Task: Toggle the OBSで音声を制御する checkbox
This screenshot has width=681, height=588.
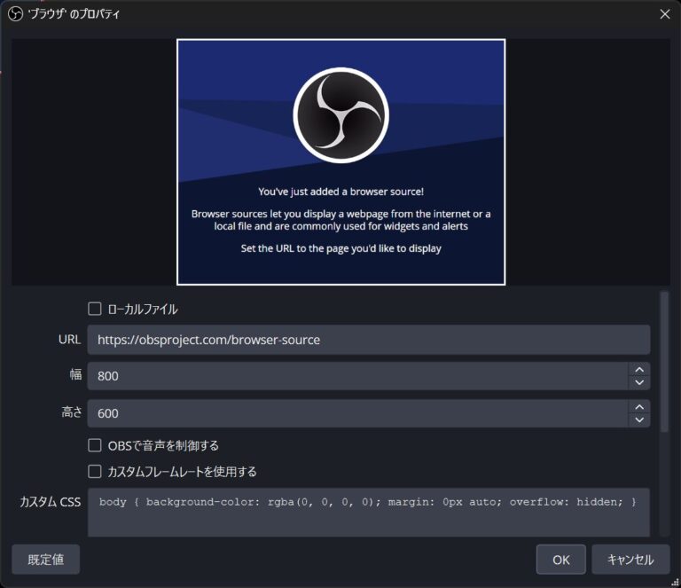Action: tap(95, 445)
